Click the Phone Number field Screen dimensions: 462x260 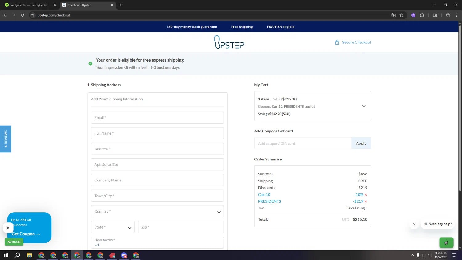(157, 243)
